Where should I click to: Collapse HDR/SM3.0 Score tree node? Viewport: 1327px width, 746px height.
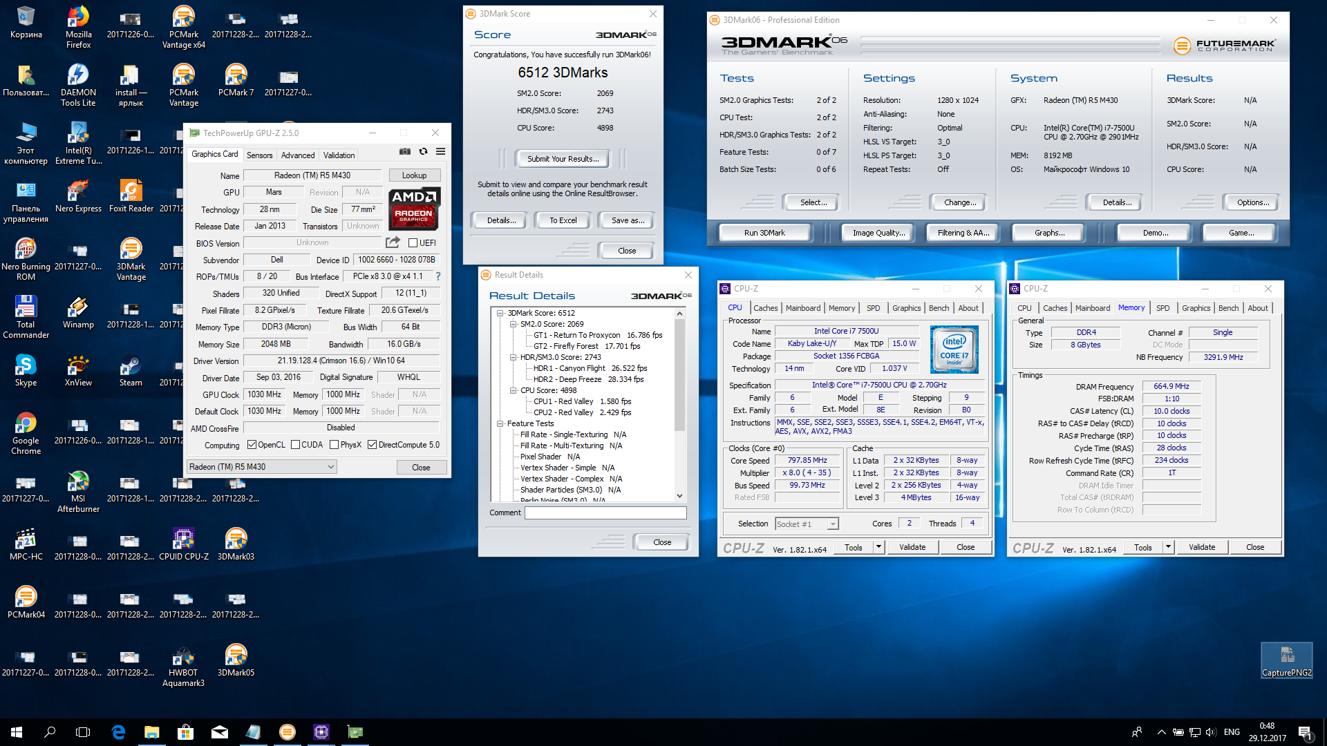[x=513, y=357]
